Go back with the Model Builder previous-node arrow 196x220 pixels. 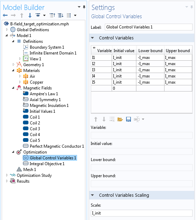(5, 15)
